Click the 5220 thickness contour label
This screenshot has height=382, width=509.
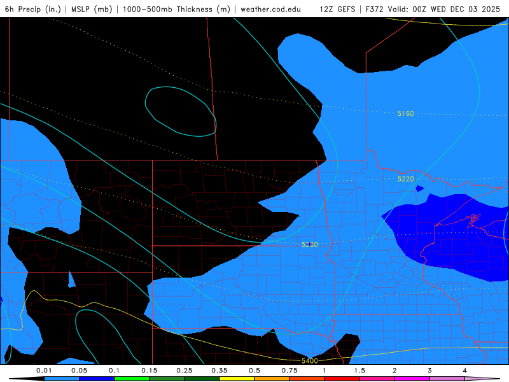[406, 179]
